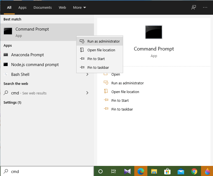Open Cortana from the taskbar
Viewport: 213px width, 176px height.
[x=101, y=171]
